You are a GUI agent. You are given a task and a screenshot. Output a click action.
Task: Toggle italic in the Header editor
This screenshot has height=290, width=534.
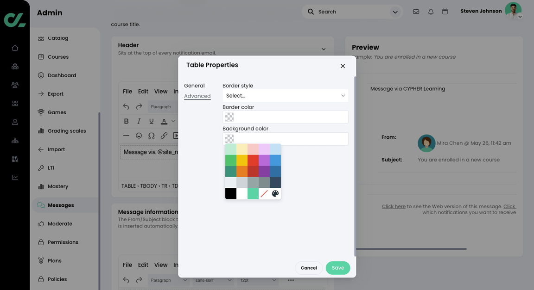(139, 121)
